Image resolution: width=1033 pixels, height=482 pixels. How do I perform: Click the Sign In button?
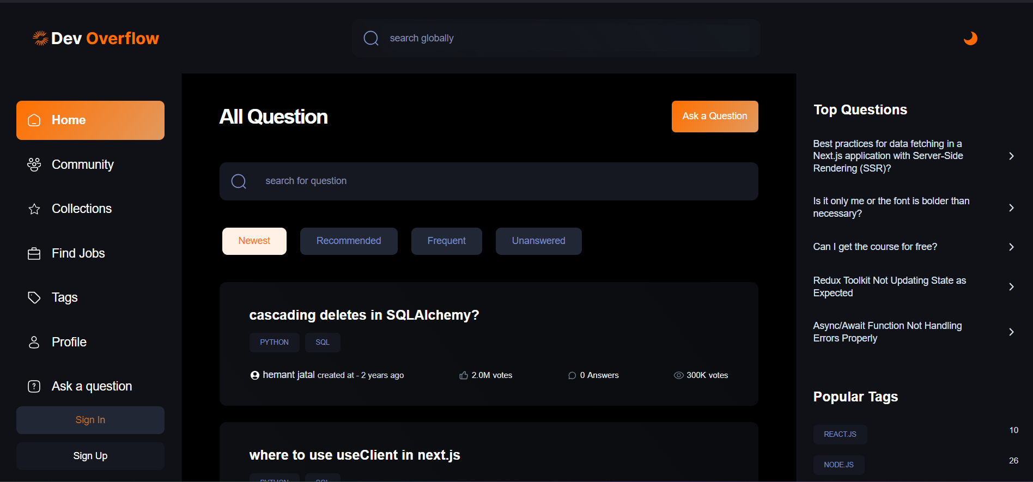[x=90, y=420]
